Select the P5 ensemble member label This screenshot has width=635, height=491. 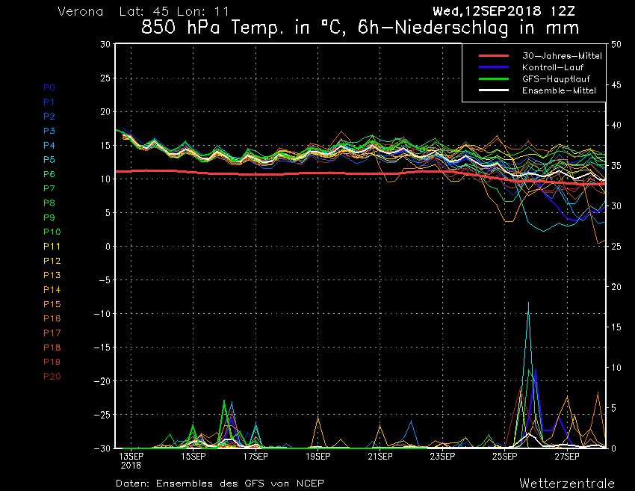(x=49, y=160)
